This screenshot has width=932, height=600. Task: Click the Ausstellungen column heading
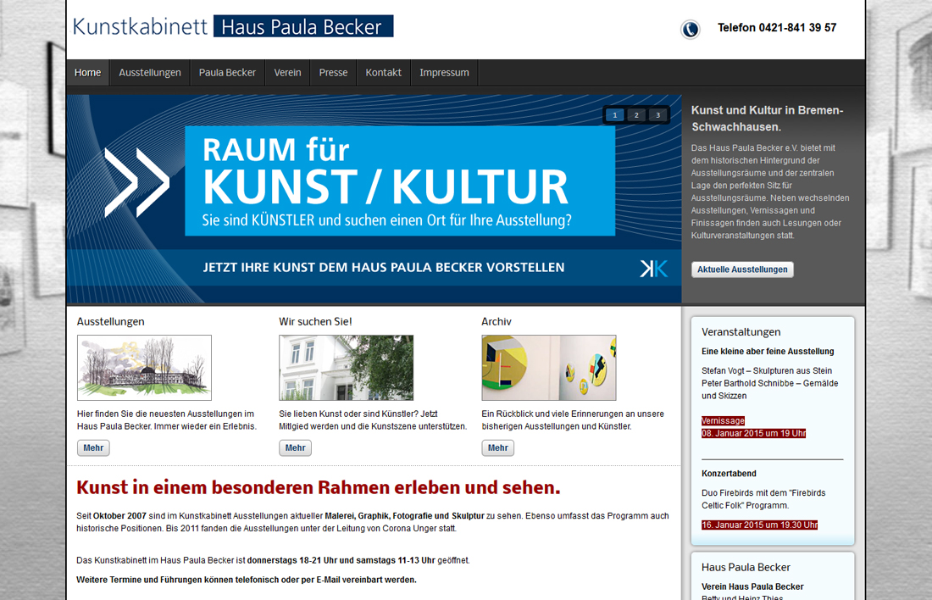pos(110,322)
